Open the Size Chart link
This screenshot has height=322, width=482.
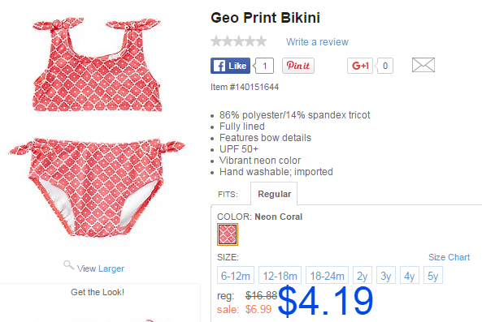pyautogui.click(x=449, y=257)
